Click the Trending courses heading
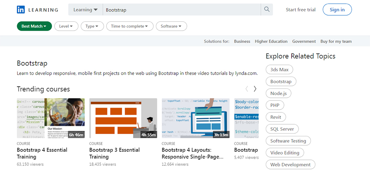This screenshot has width=370, height=171. (43, 89)
